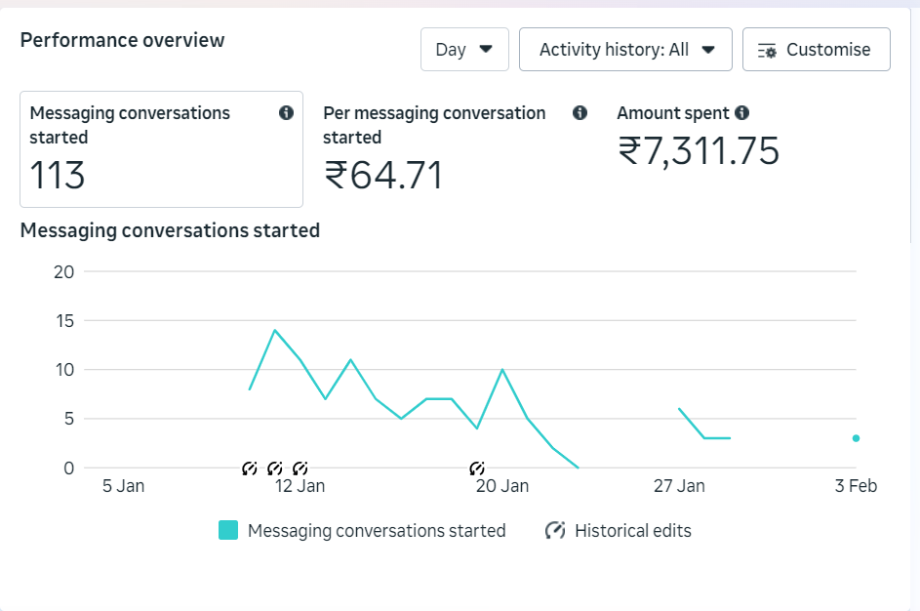The image size is (920, 611).
Task: Click info icon beside Per messaging conversation started
Action: (x=580, y=113)
